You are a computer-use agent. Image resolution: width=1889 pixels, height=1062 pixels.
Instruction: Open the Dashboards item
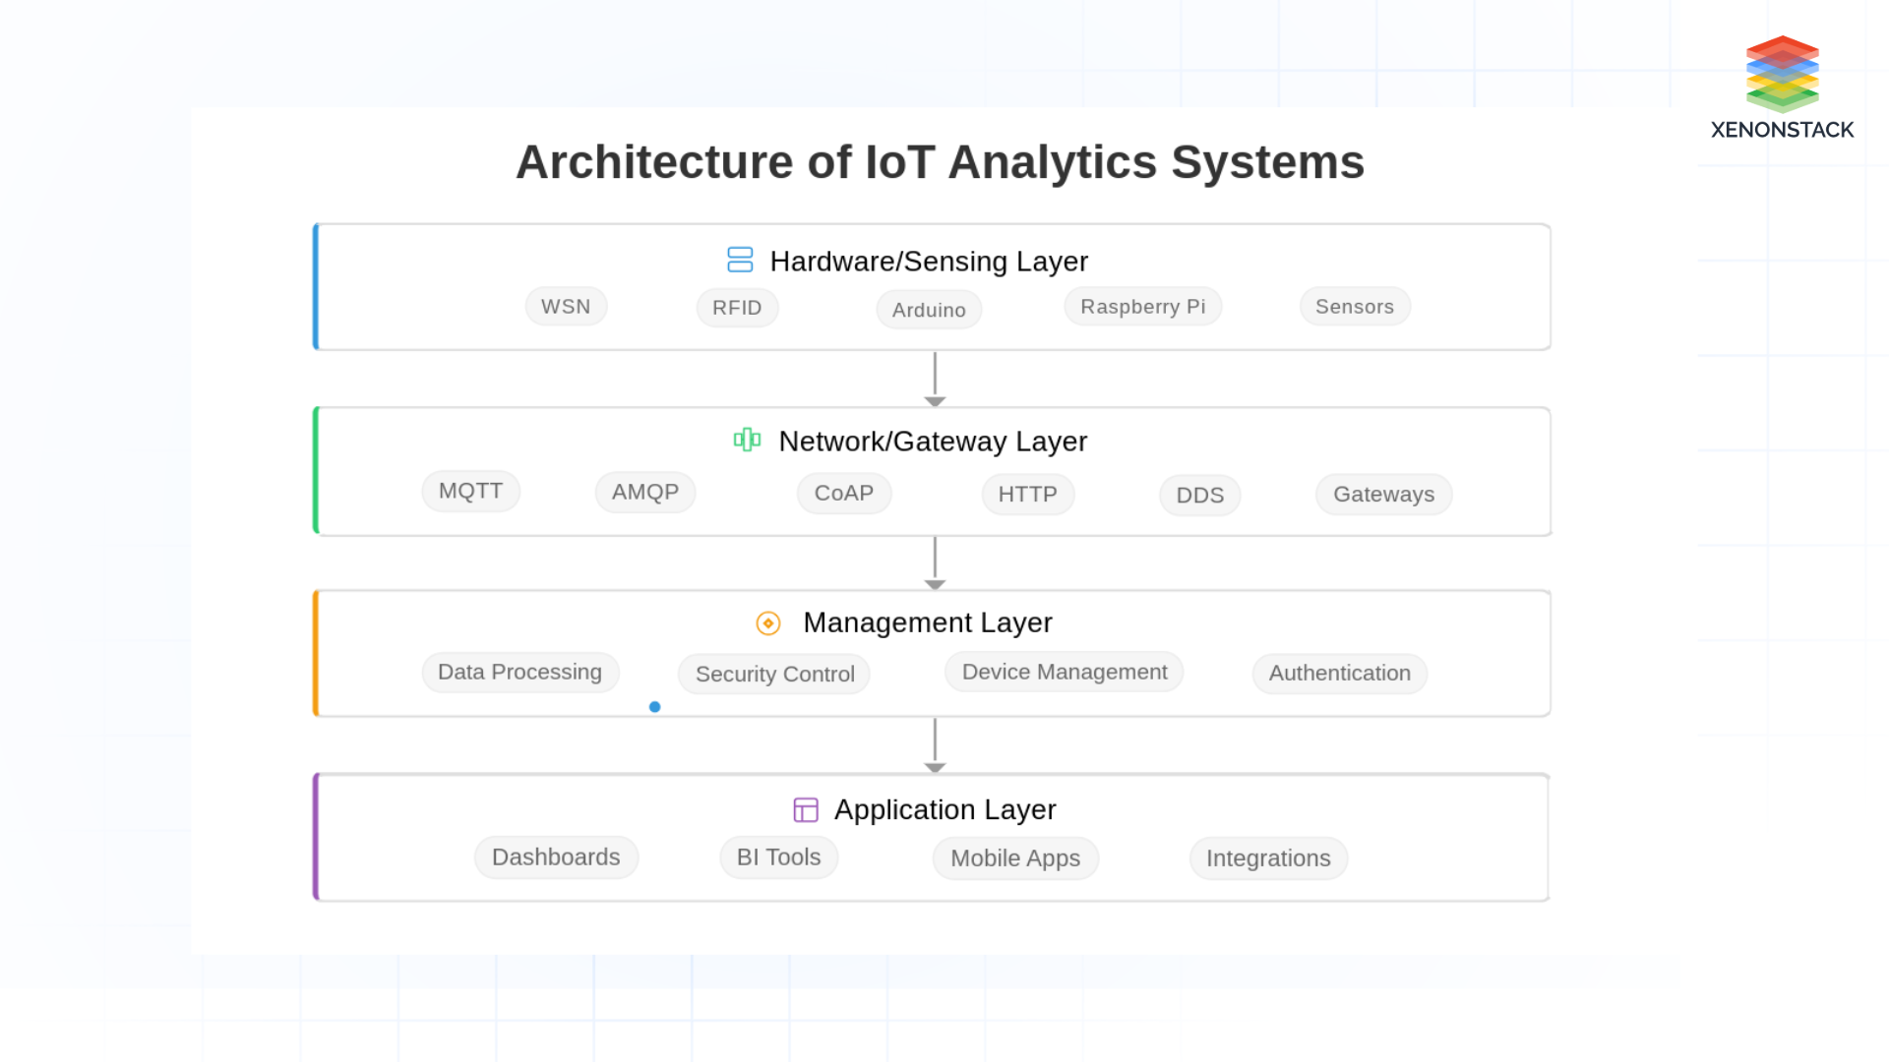pyautogui.click(x=556, y=856)
